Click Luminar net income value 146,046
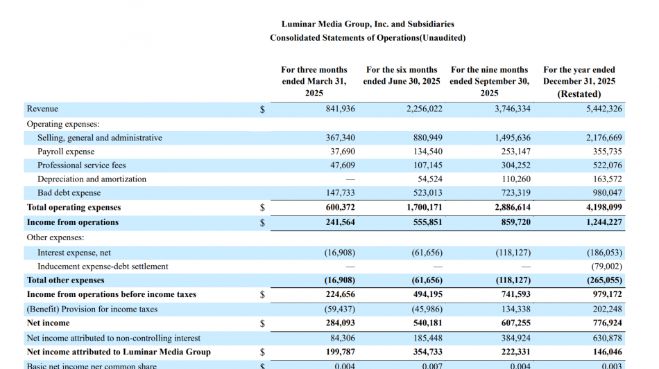659x369 pixels. click(607, 352)
